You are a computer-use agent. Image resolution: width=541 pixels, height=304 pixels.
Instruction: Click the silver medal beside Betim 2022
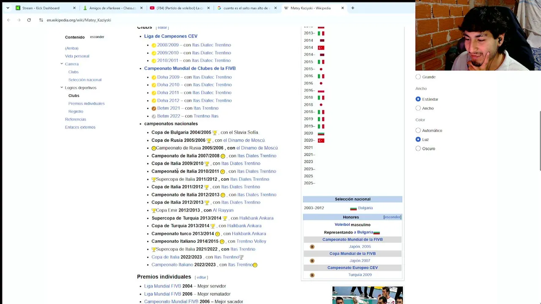pos(154,116)
